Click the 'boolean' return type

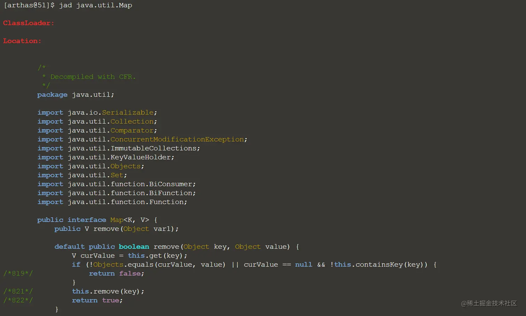134,247
